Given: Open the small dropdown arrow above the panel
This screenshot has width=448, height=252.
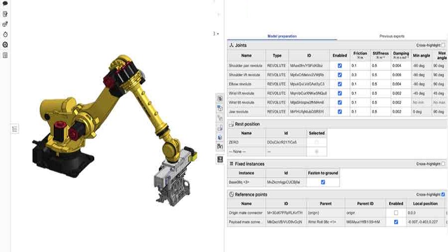Looking at the screenshot, I should tap(217, 34).
